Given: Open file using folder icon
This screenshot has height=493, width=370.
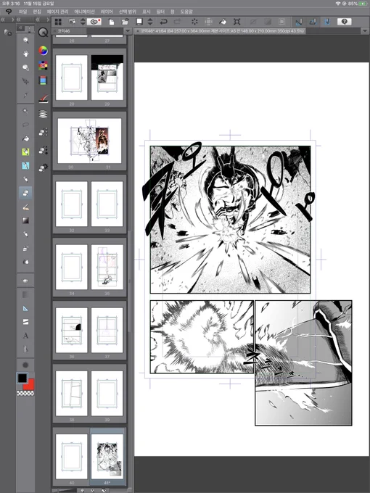Looking at the screenshot, I should click(x=125, y=22).
